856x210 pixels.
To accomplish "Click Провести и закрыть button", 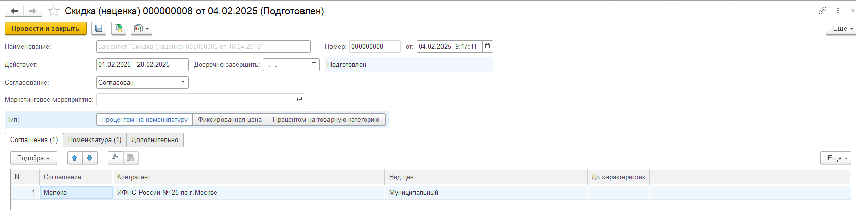I will (45, 29).
